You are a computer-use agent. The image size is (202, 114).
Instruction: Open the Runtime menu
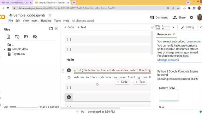coord(46,21)
